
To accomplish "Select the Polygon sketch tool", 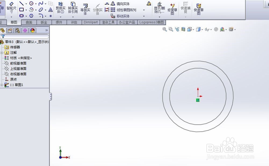I will 31,16.
